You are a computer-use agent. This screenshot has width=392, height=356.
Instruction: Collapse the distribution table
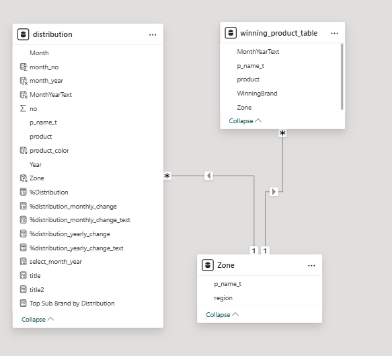38,320
